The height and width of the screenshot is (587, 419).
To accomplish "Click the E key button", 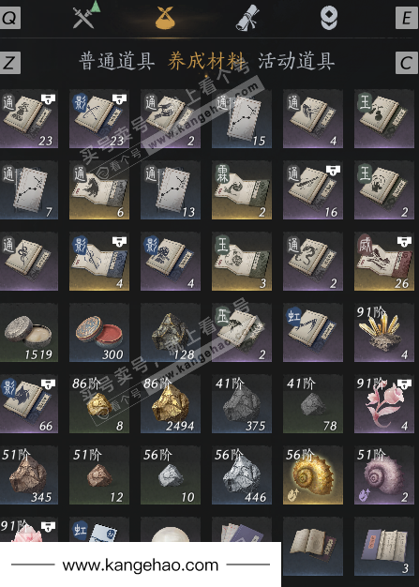I will 406,18.
